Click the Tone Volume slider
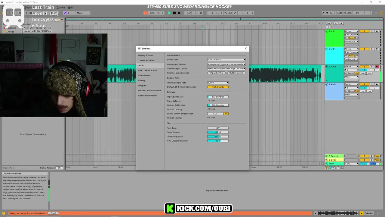The width and height of the screenshot is (385, 217). (x=218, y=132)
